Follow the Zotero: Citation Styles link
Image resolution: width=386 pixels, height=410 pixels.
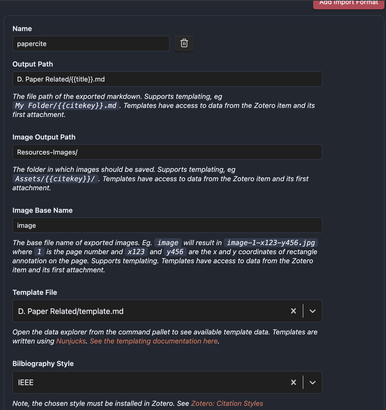tap(227, 404)
